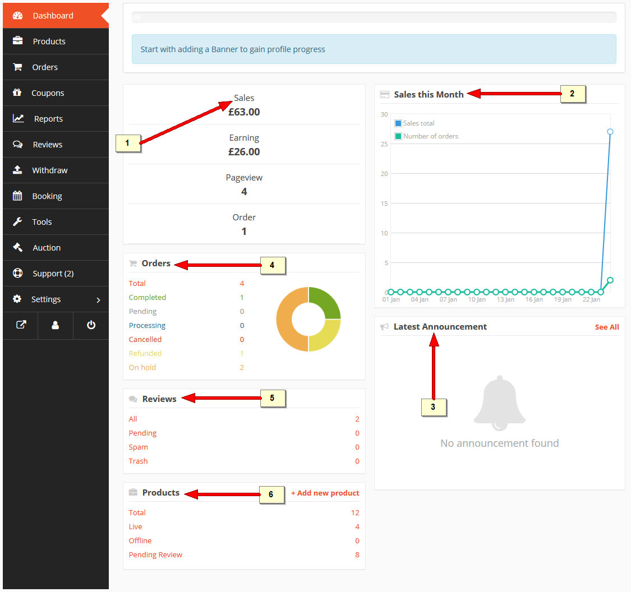The image size is (631, 592).
Task: Click the briefcase icon in Products panel header
Action: [x=133, y=492]
